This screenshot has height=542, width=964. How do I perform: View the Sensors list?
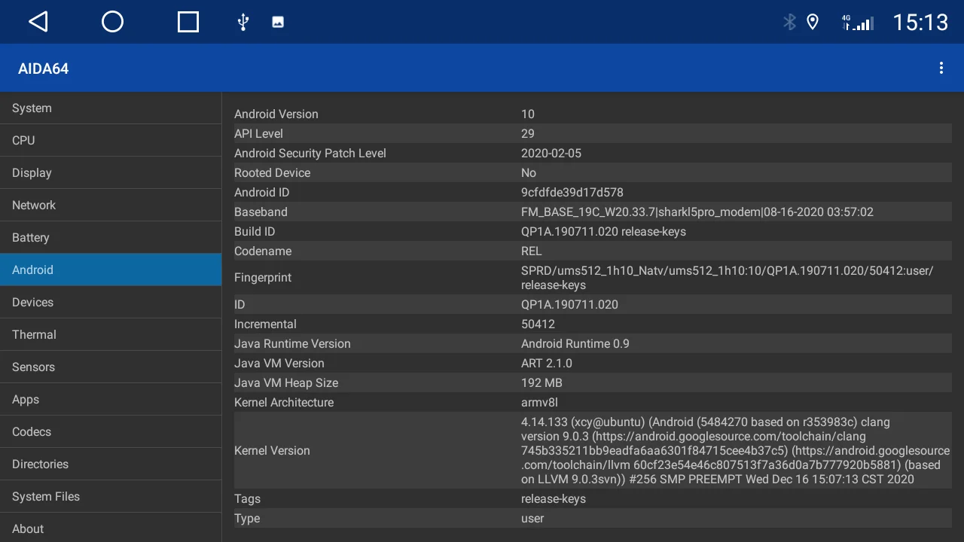coord(111,367)
